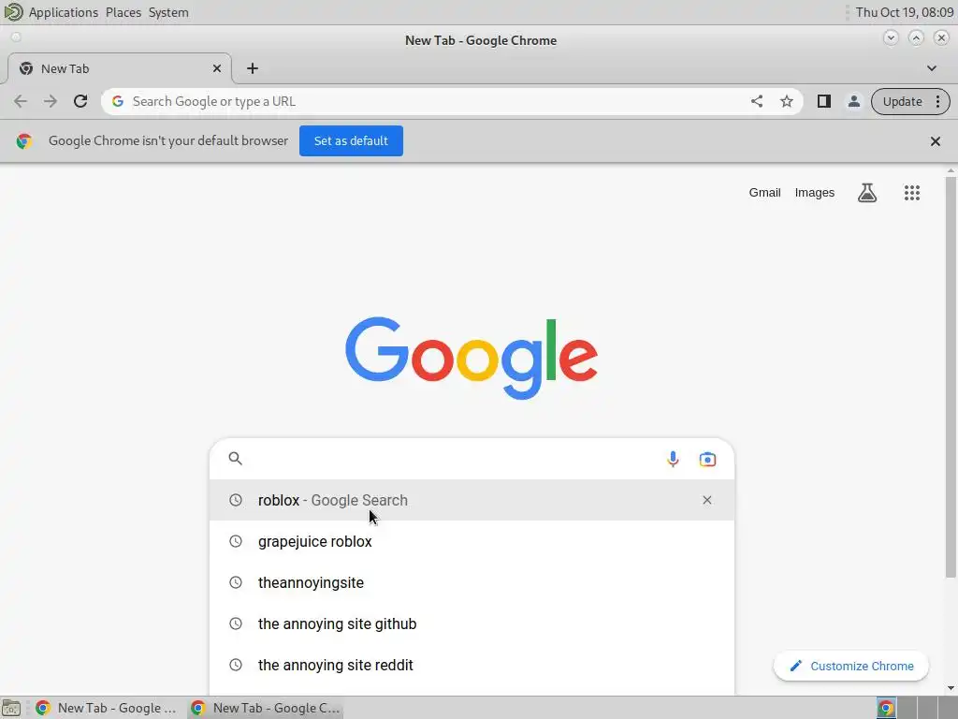Viewport: 958px width, 719px height.
Task: Open a new tab with plus button
Action: pyautogui.click(x=253, y=68)
